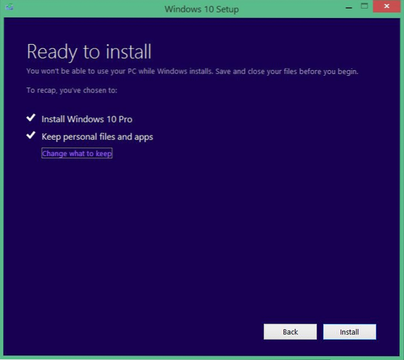Close the Windows 10 Setup window
Image resolution: width=404 pixels, height=360 pixels.
coord(387,7)
